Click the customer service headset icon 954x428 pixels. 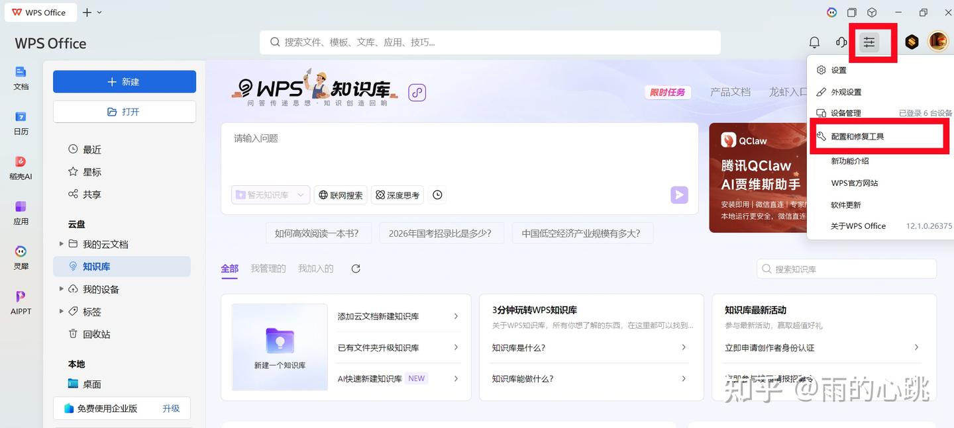(841, 42)
